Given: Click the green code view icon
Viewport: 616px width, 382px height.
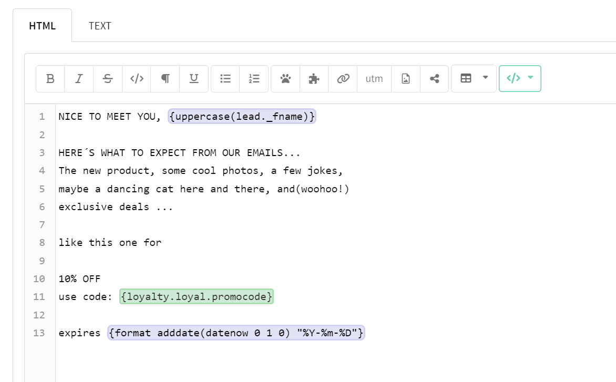Looking at the screenshot, I should point(514,78).
